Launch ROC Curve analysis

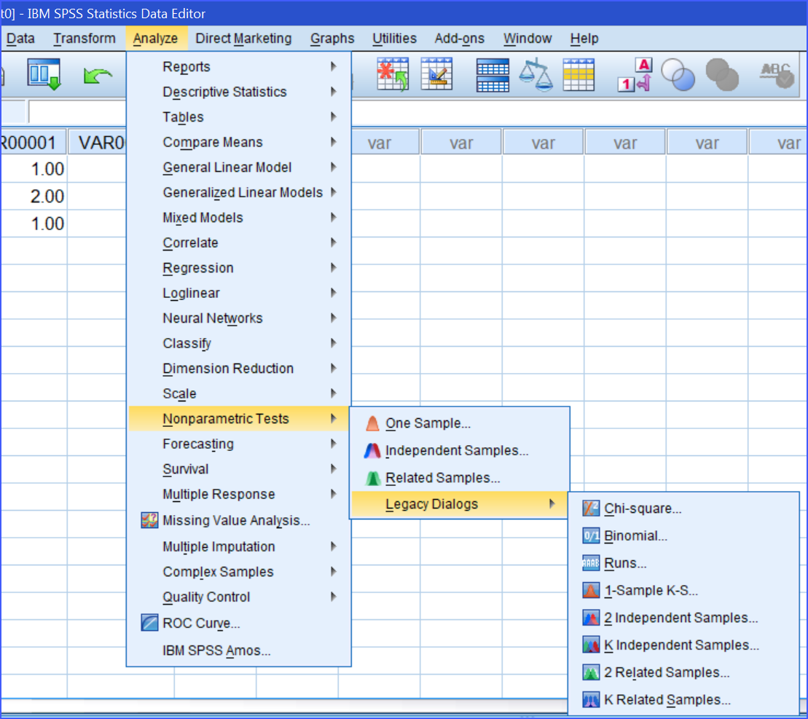[201, 624]
